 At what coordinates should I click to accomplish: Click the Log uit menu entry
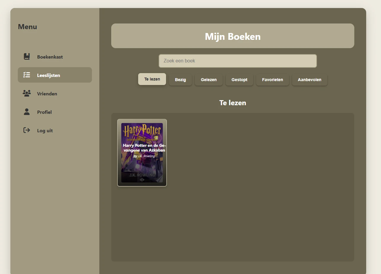(44, 130)
